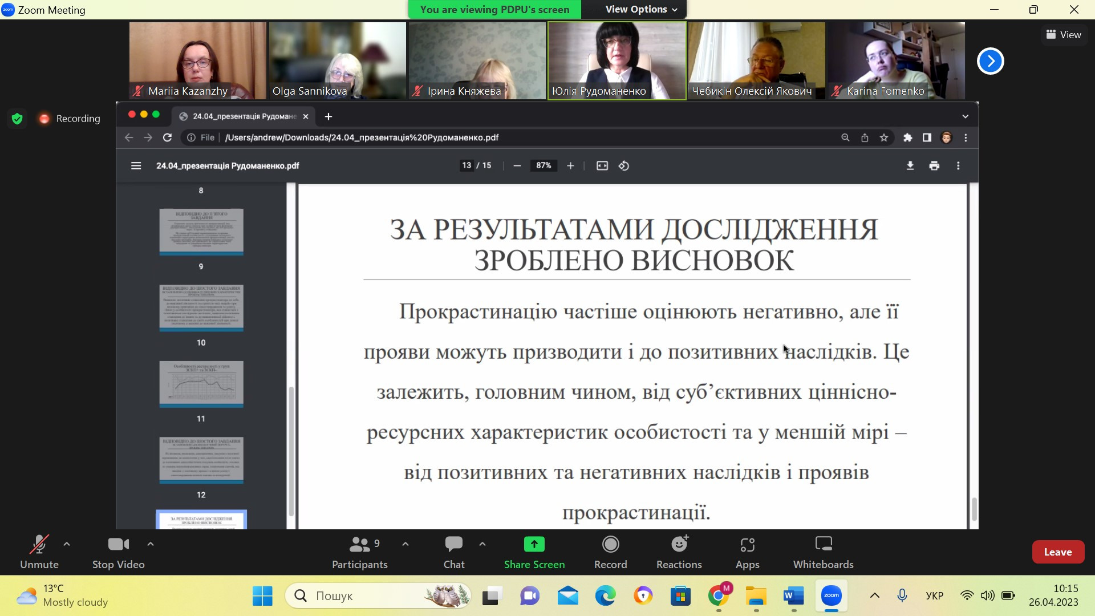Open the Participants list
The width and height of the screenshot is (1095, 616).
359,552
